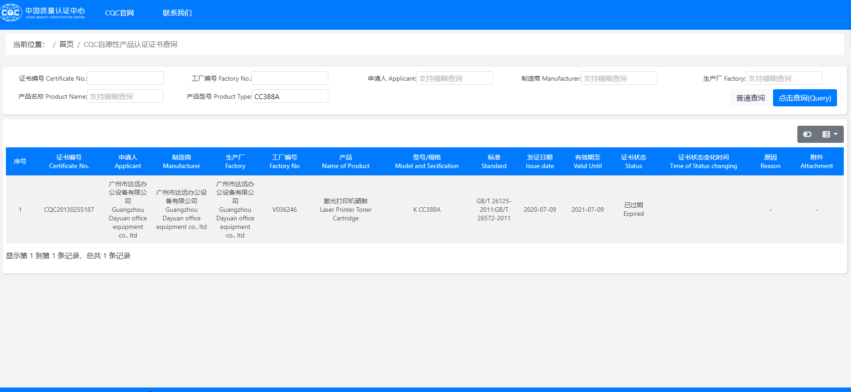Click CQC自愿性产品认证证书查询 breadcrumb
851x392 pixels.
130,44
